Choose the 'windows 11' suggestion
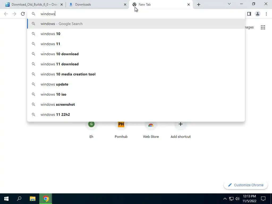272x204 pixels. (x=136, y=44)
